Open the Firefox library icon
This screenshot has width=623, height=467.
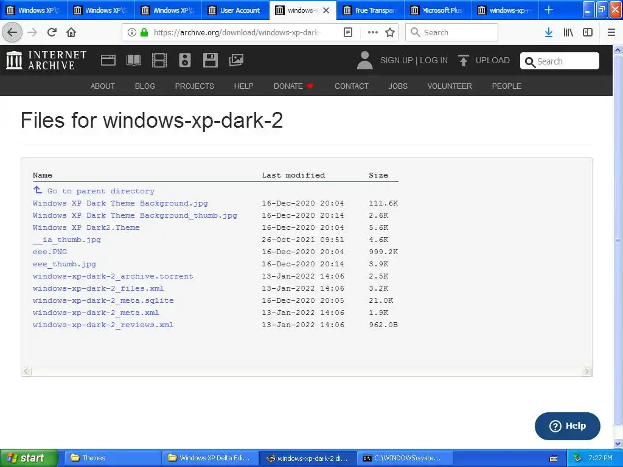[568, 32]
